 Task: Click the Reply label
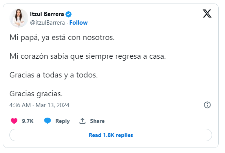tap(62, 121)
